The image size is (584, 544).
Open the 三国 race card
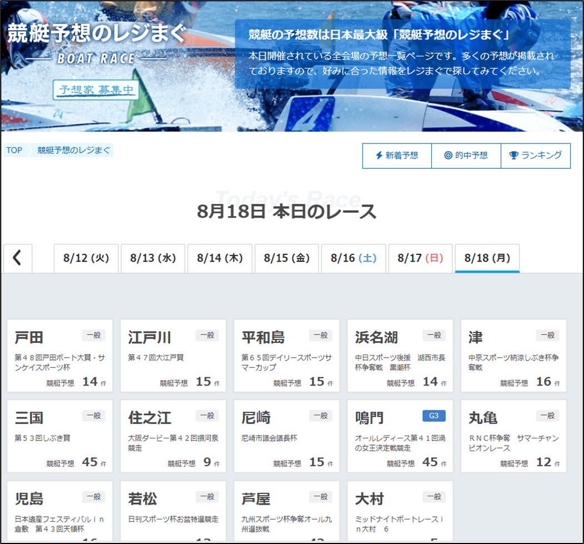click(60, 436)
